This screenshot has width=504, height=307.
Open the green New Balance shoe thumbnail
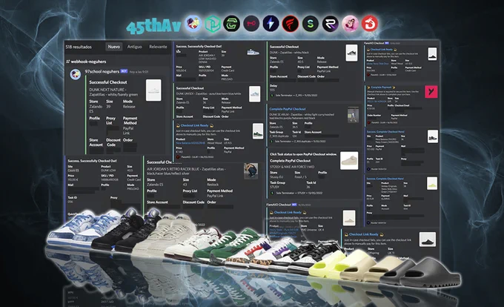coord(258,131)
